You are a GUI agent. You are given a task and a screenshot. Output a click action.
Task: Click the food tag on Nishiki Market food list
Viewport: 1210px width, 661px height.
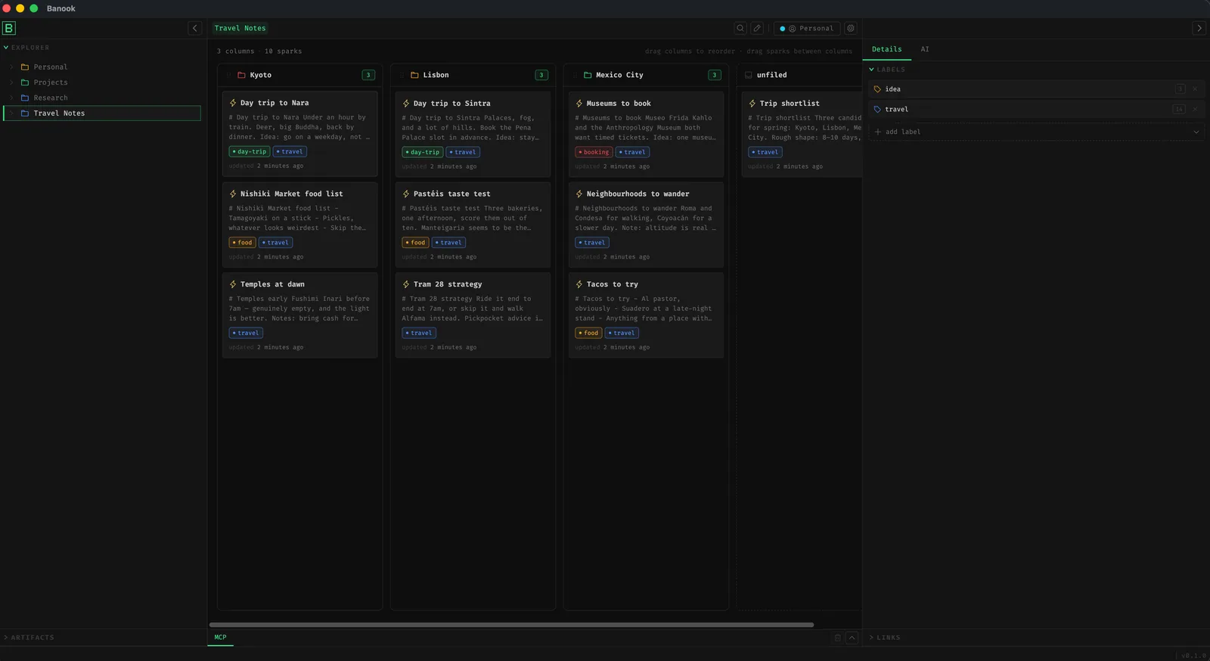[243, 243]
